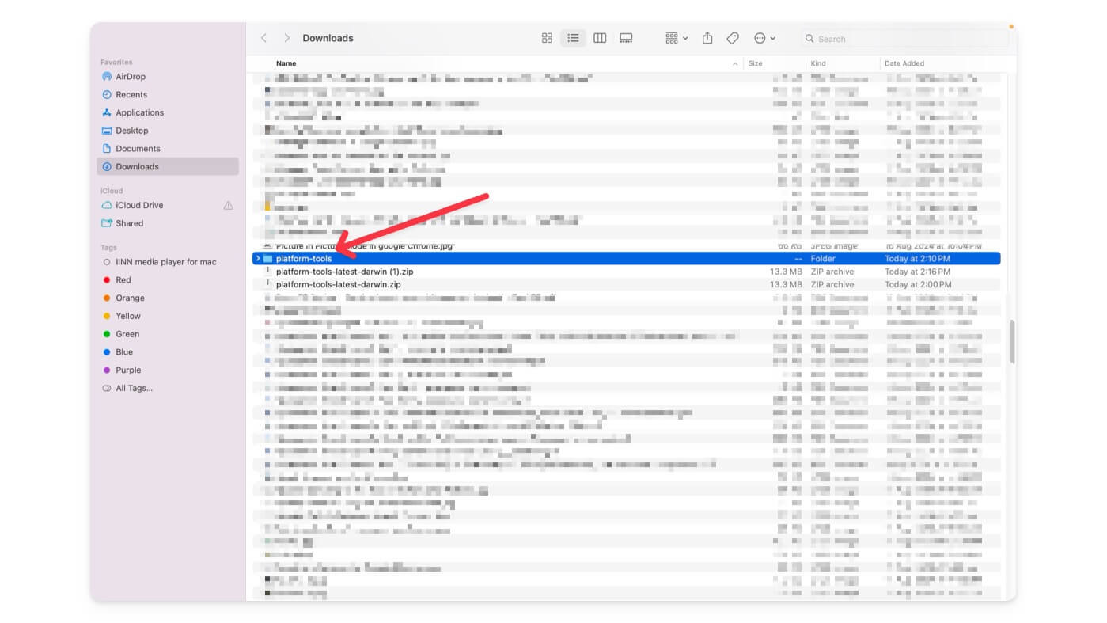Filter by the Orange tag
The height and width of the screenshot is (623, 1107).
point(168,298)
